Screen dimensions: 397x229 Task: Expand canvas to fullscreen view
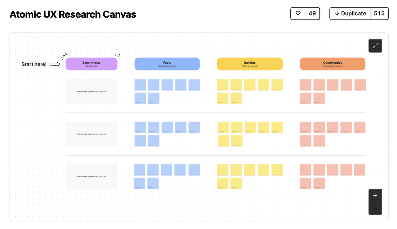[x=375, y=46]
